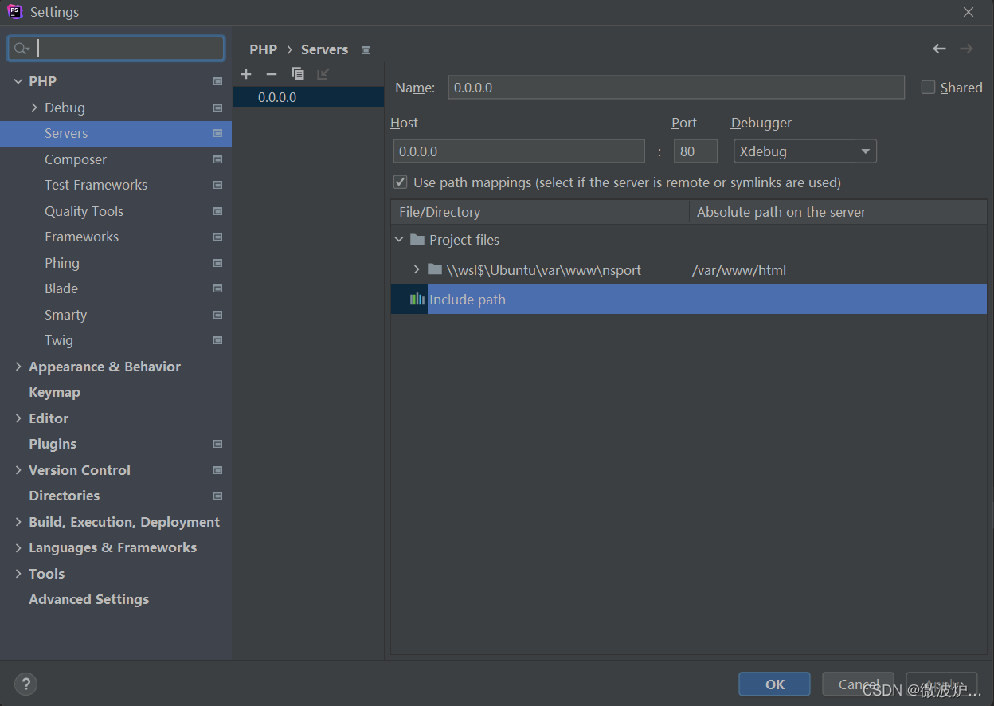The width and height of the screenshot is (994, 706).
Task: Remove selected server with minus icon
Action: click(272, 74)
